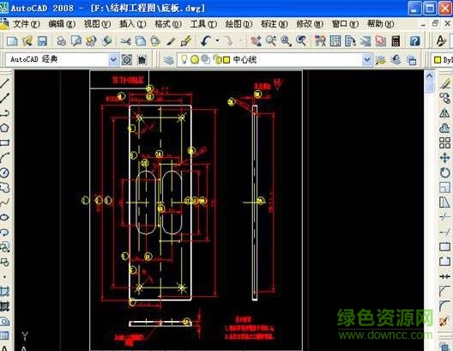Click the Redo arrow icon

point(229,41)
